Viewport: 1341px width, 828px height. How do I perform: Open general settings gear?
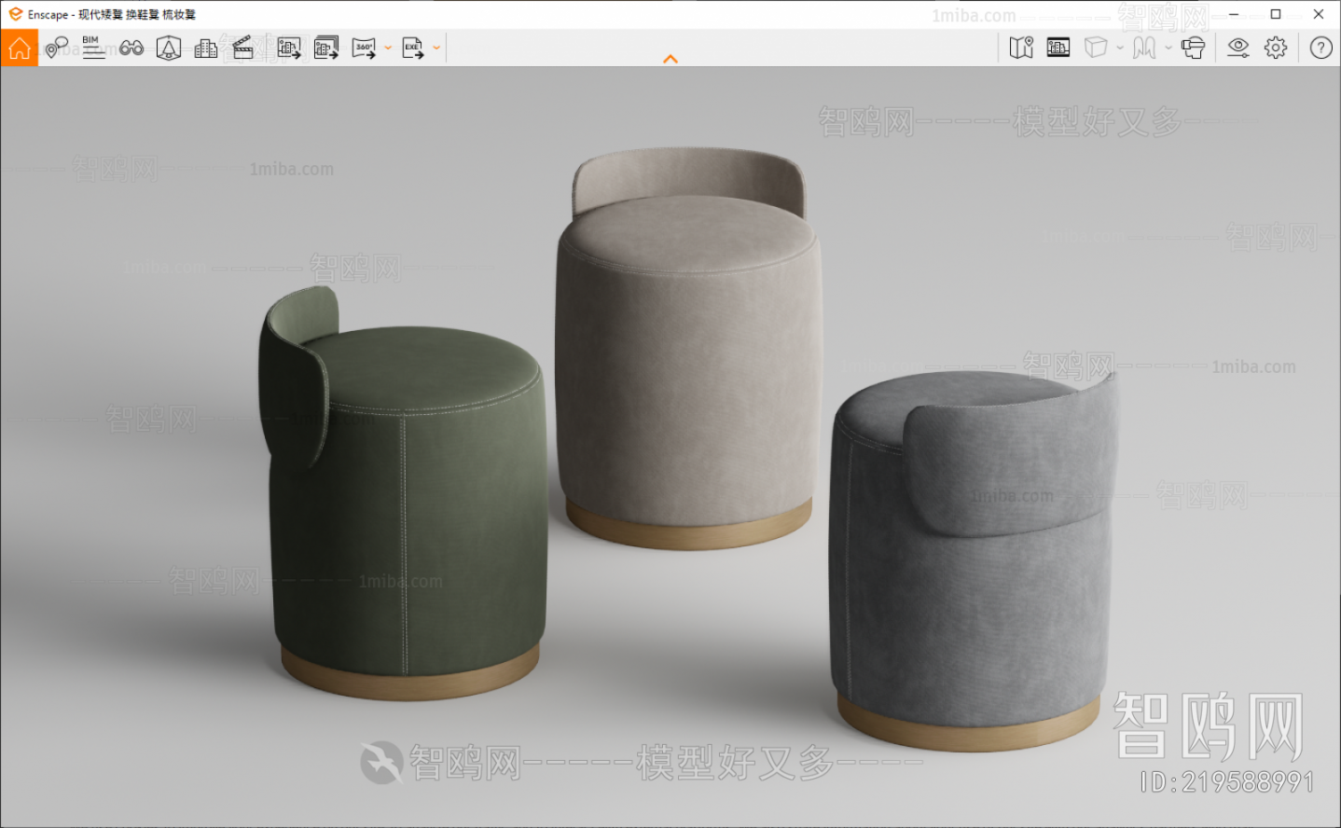tap(1276, 48)
